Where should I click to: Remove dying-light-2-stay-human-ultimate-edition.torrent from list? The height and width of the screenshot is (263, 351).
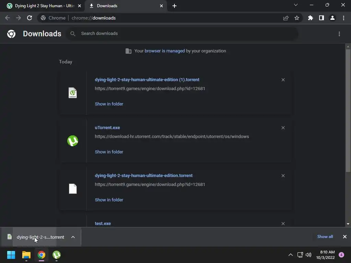(x=283, y=176)
